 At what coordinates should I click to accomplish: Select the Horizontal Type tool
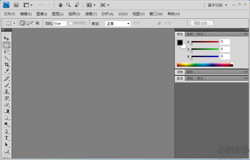click(x=6, y=138)
